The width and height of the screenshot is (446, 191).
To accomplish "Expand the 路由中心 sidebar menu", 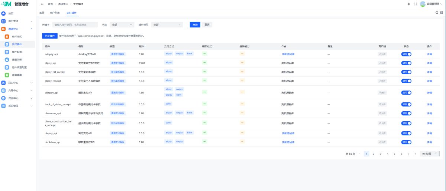I will [18, 83].
